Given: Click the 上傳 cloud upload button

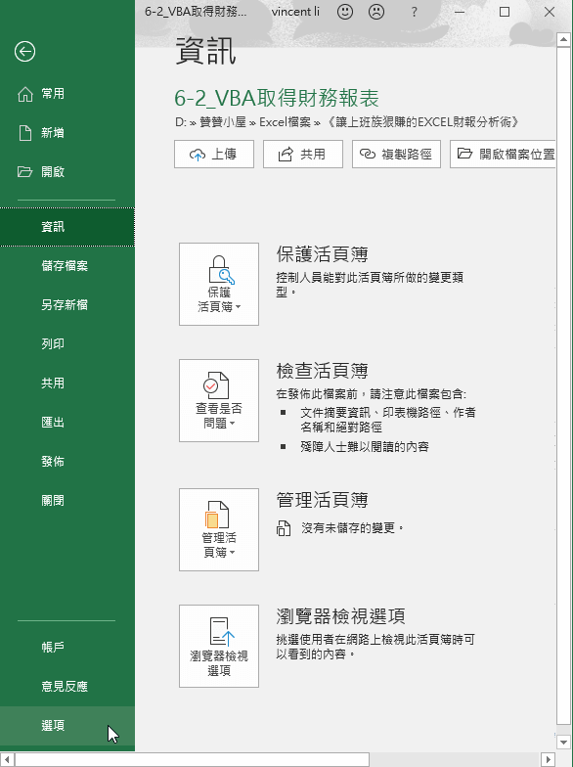Looking at the screenshot, I should (214, 155).
